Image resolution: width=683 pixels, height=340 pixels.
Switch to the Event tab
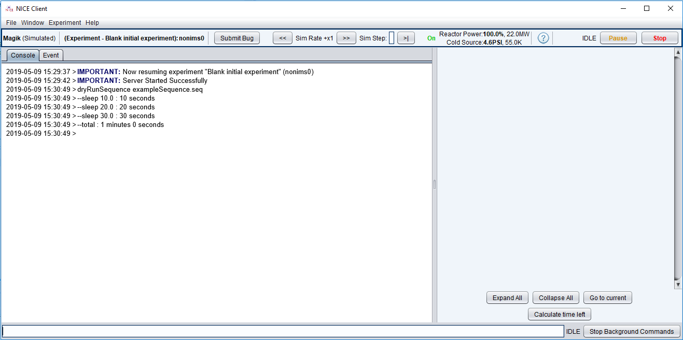51,55
